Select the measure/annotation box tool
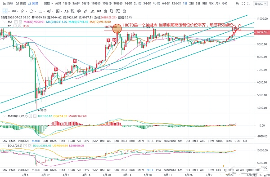This screenshot has height=177, width=270. coord(58,11)
